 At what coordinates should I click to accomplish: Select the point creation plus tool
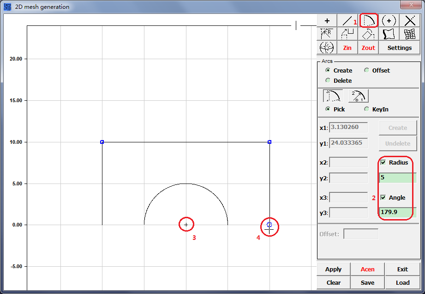pos(327,21)
